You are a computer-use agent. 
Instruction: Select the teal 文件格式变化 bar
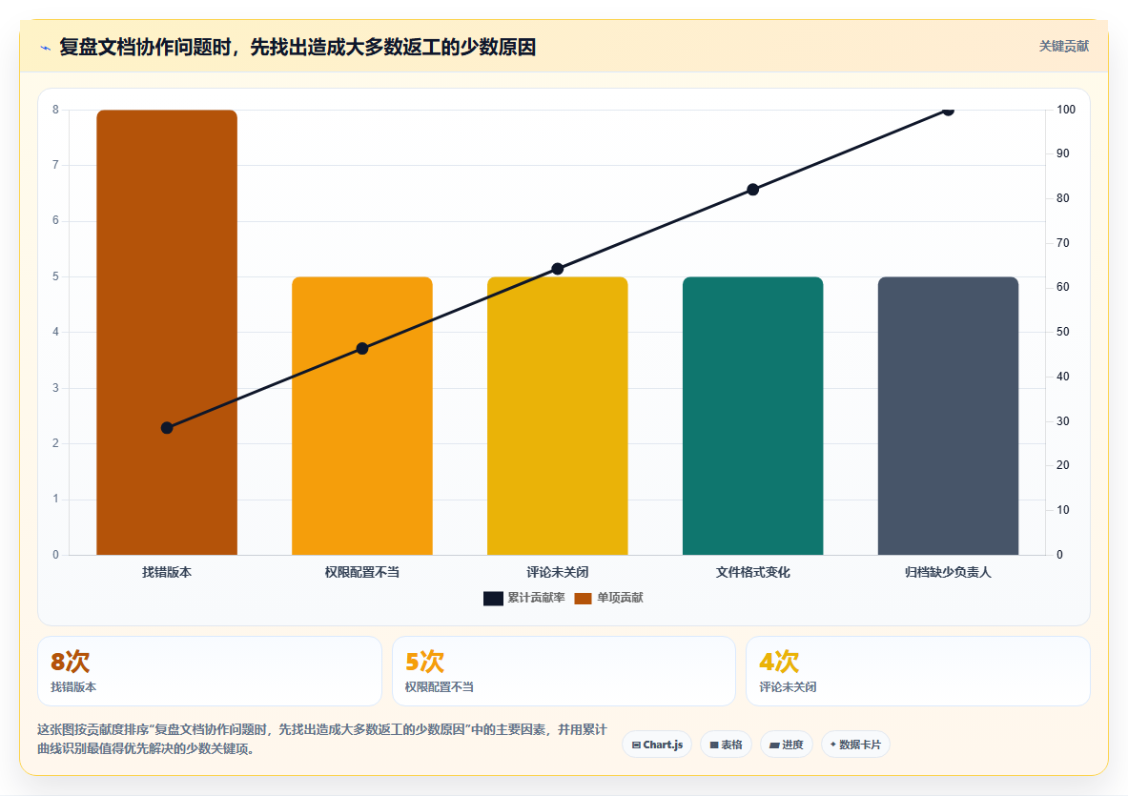coord(752,416)
